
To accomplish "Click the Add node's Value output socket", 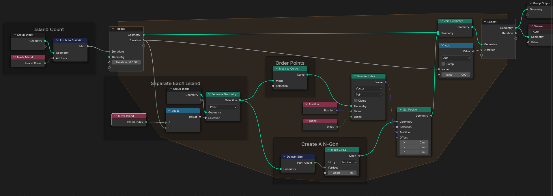I will pos(473,51).
